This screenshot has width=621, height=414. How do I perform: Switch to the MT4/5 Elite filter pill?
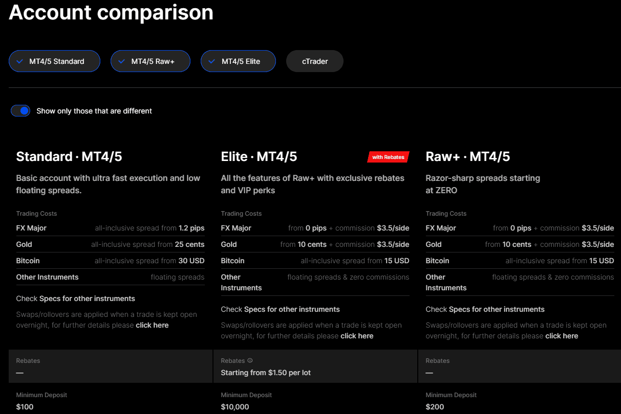click(x=238, y=61)
